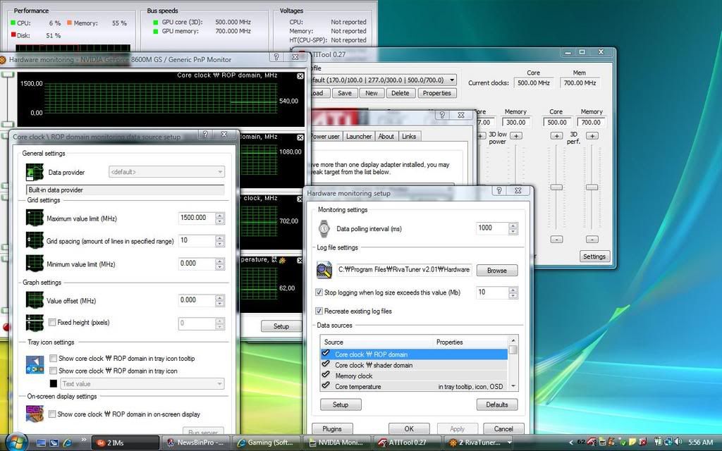This screenshot has height=451, width=722.
Task: Uncheck Recreate existing log files
Action: click(319, 311)
